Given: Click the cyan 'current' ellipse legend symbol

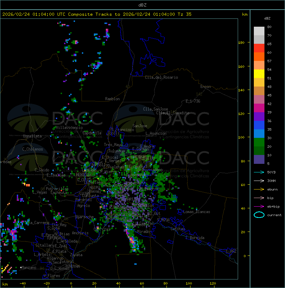Looking at the screenshot, I should [x=259, y=215].
